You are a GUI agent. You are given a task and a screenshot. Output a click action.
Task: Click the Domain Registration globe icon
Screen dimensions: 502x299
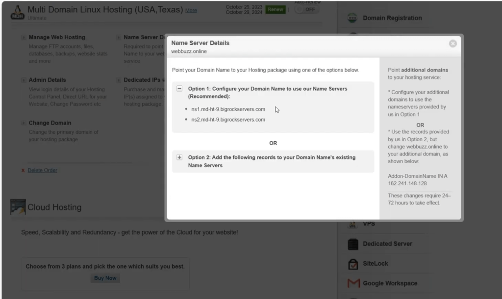(x=352, y=18)
